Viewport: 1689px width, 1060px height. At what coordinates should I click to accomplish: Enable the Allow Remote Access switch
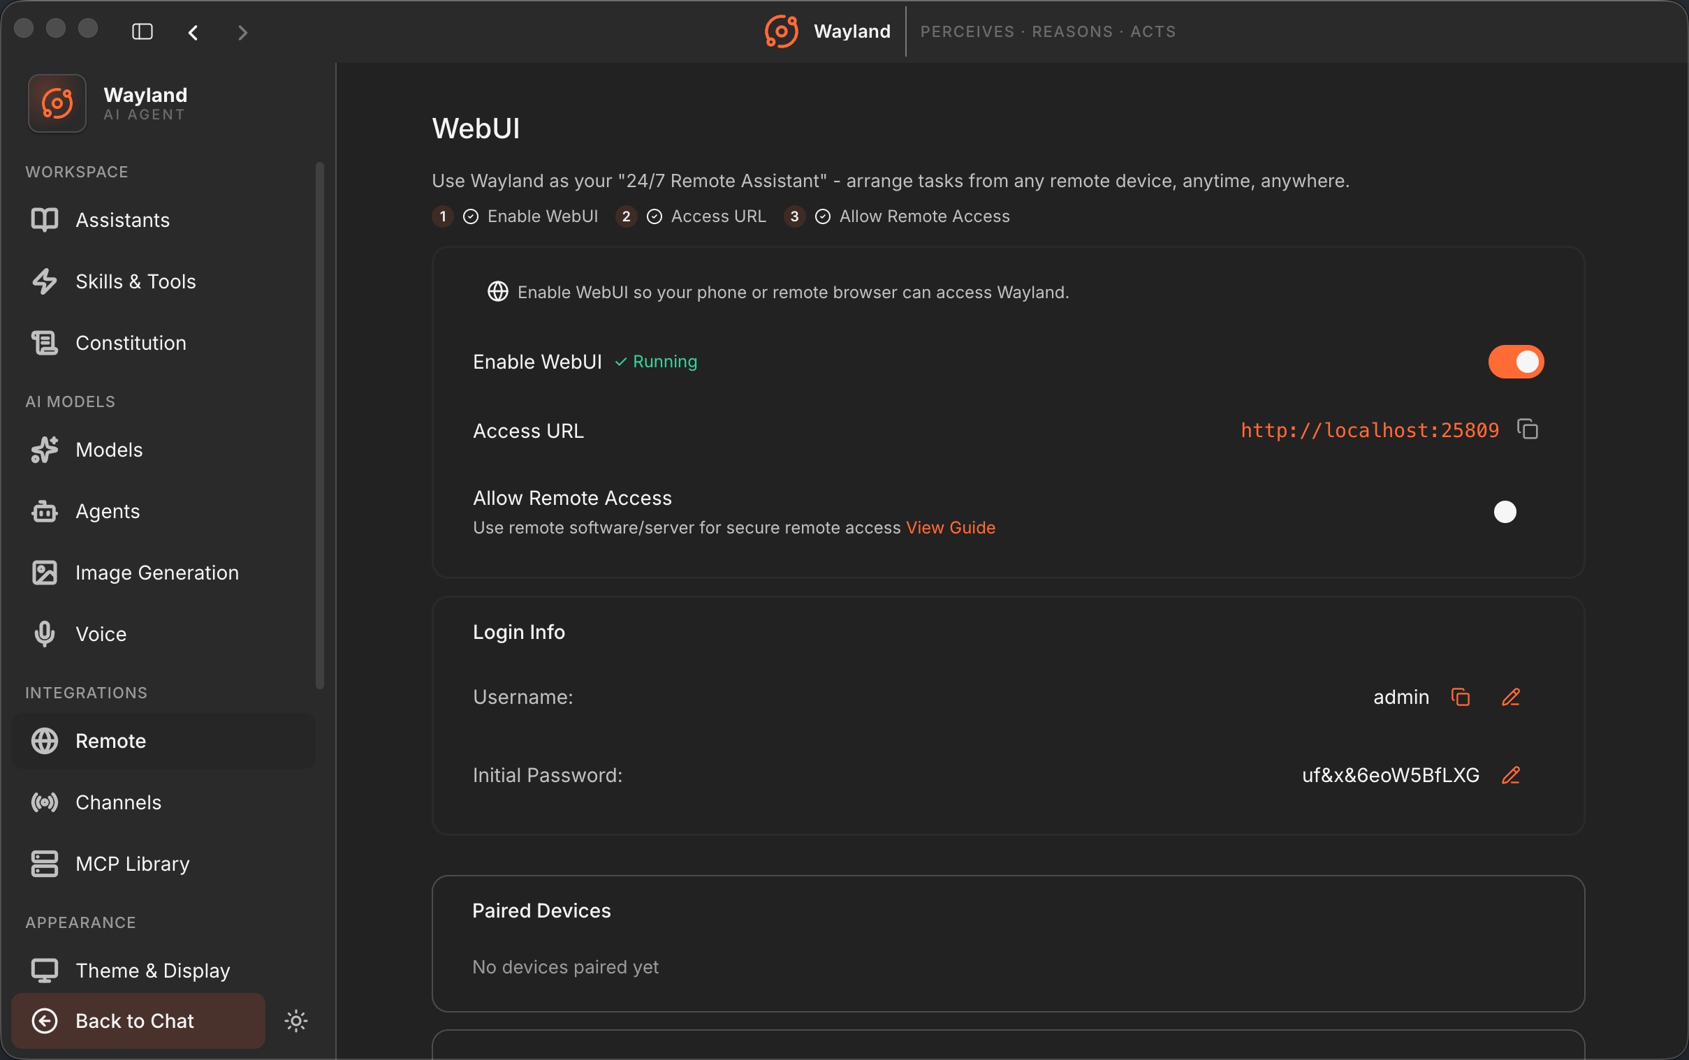tap(1516, 512)
